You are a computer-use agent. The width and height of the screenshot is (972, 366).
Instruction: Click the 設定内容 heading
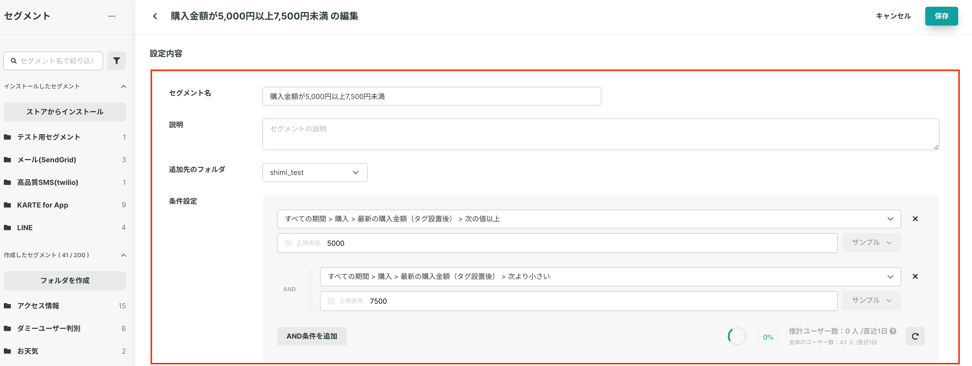166,54
